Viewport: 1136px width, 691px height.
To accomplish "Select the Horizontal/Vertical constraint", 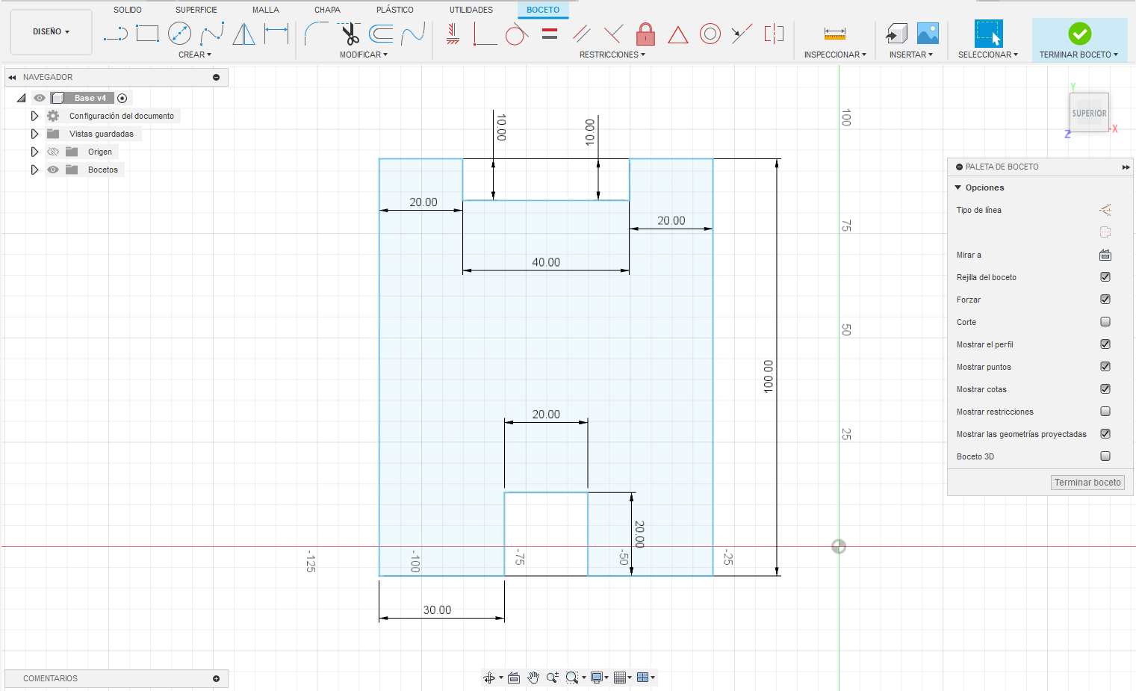I will click(x=453, y=34).
